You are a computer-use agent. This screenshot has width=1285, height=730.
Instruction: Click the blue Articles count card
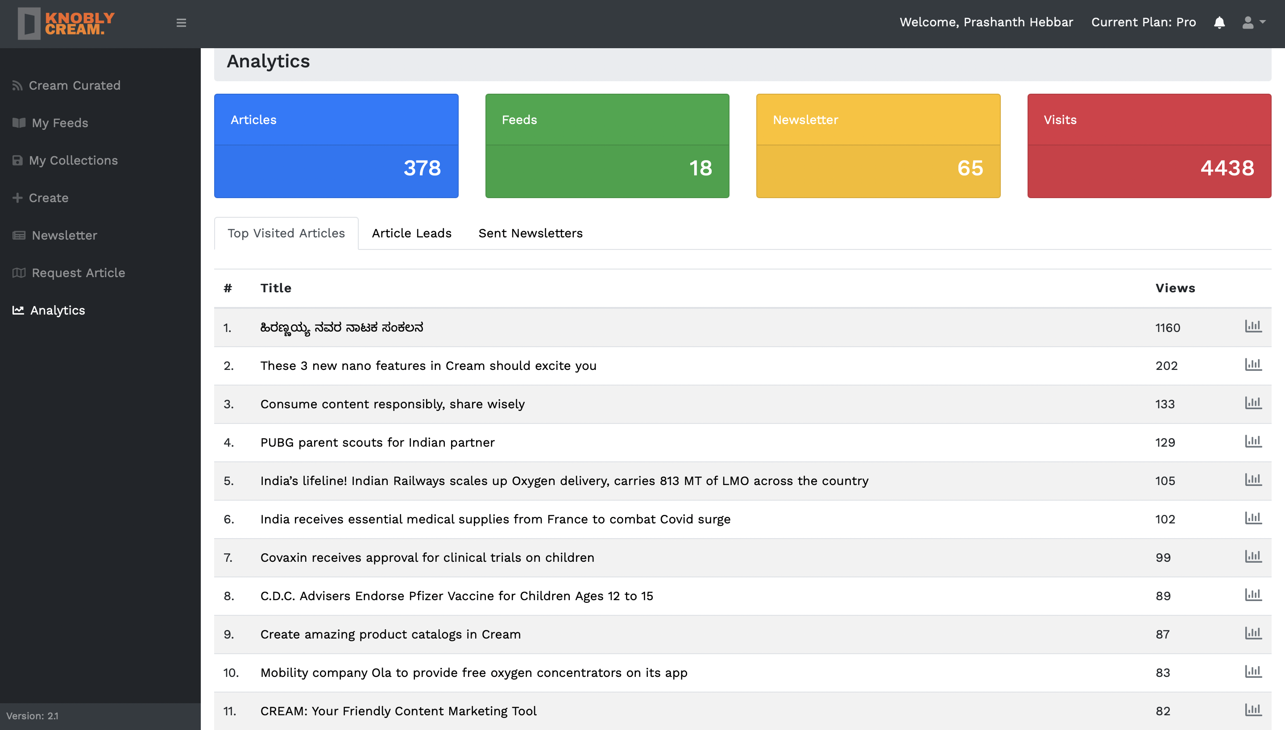[336, 146]
